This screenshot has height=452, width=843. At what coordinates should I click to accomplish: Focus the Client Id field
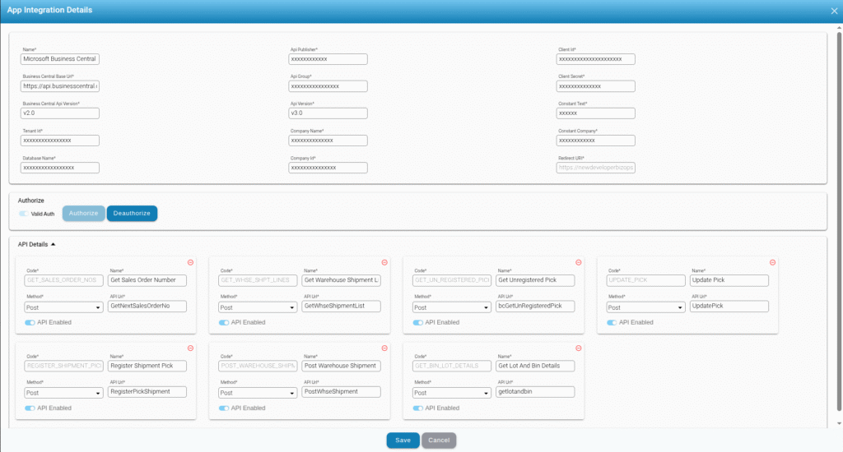(x=596, y=59)
